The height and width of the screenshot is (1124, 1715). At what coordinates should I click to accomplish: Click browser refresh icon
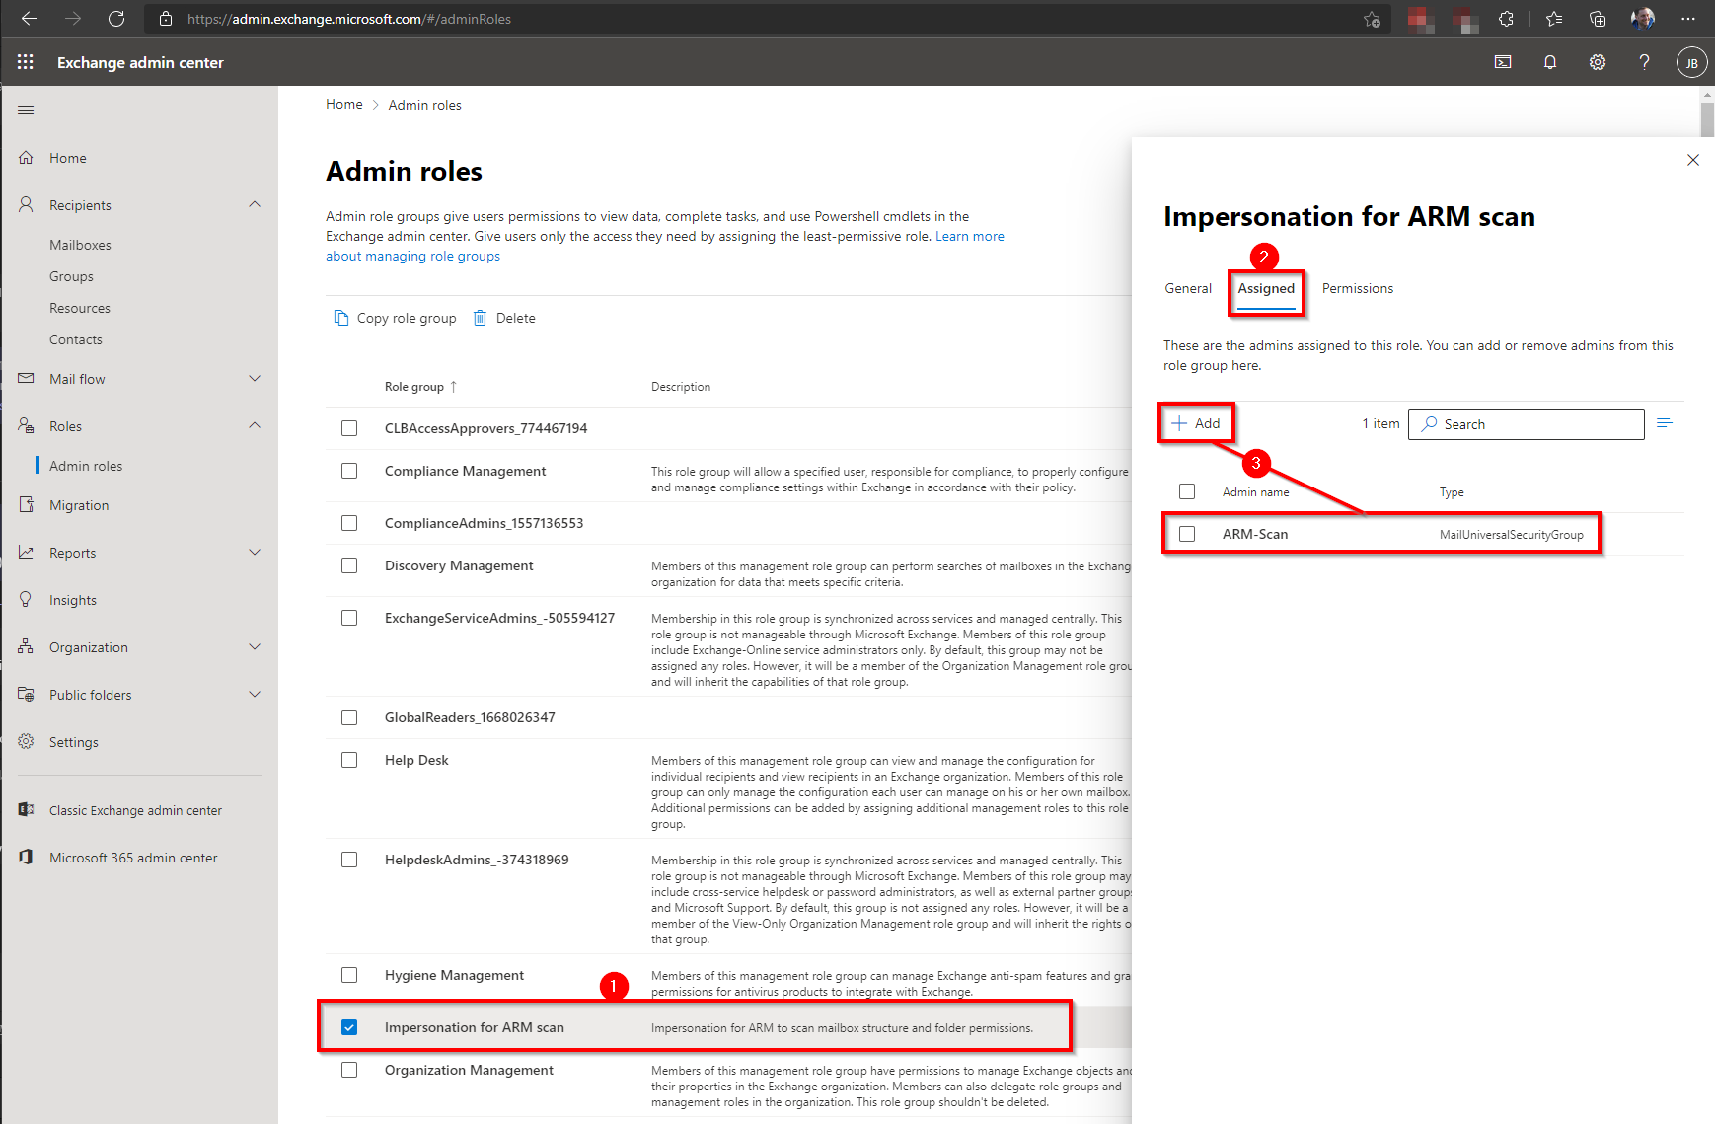(x=116, y=19)
